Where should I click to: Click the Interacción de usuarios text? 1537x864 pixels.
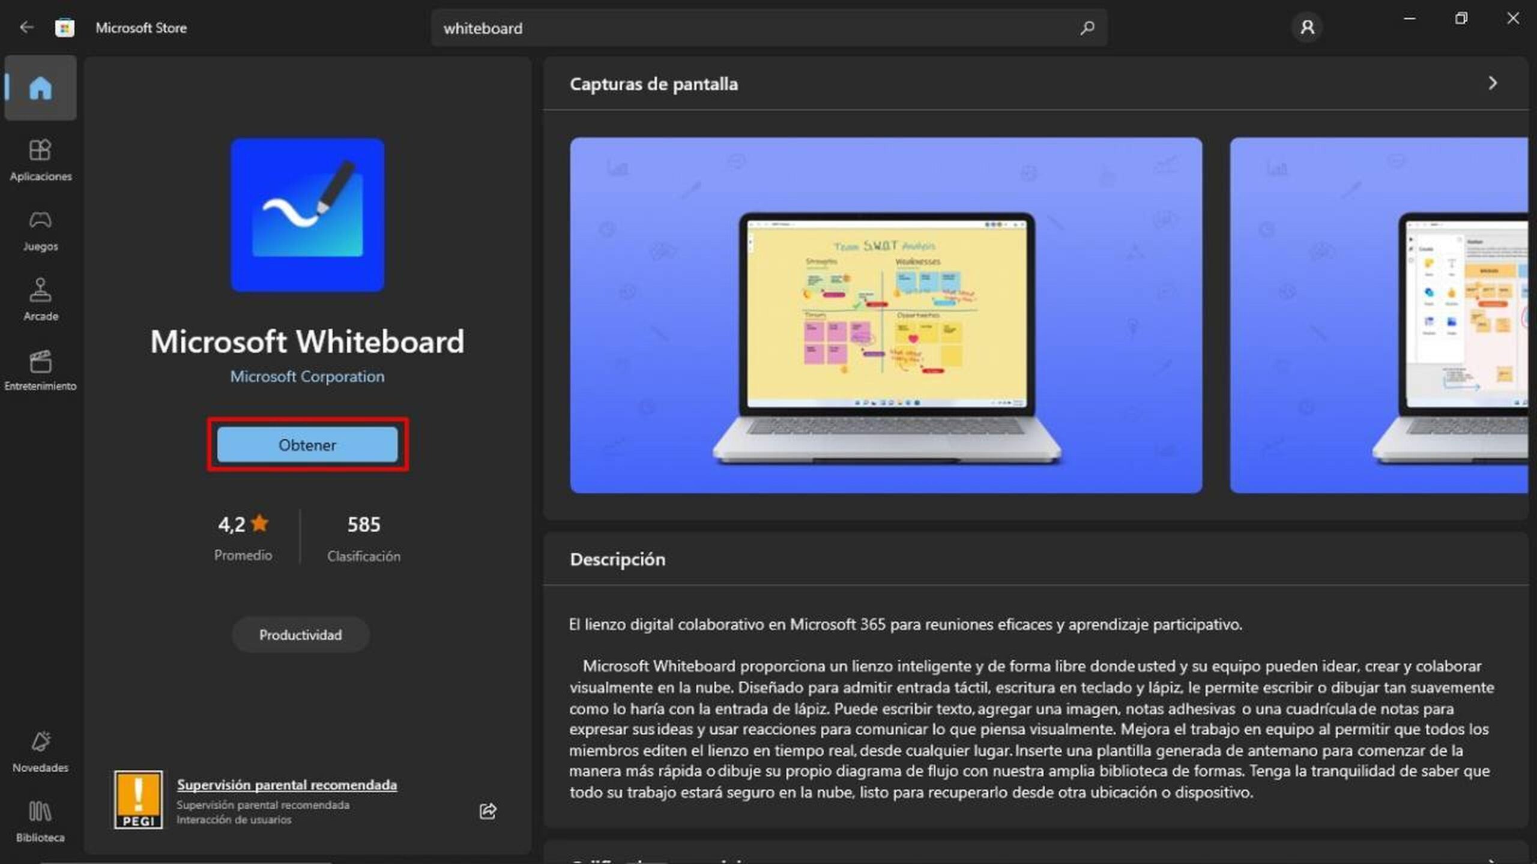pyautogui.click(x=234, y=820)
